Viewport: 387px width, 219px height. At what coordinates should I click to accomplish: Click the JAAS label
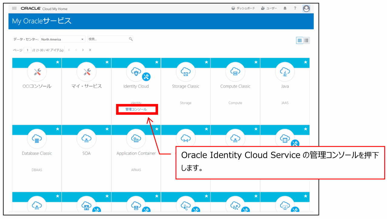pos(285,103)
